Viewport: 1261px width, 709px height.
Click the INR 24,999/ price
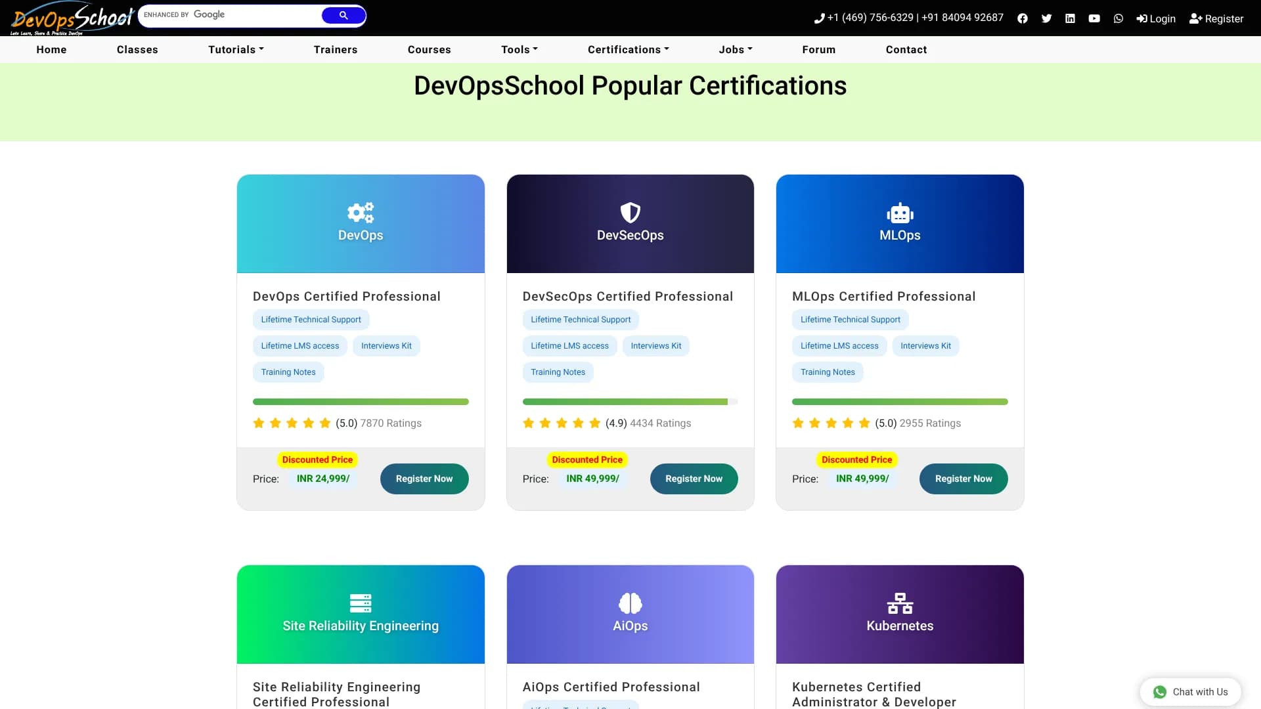[x=323, y=479]
